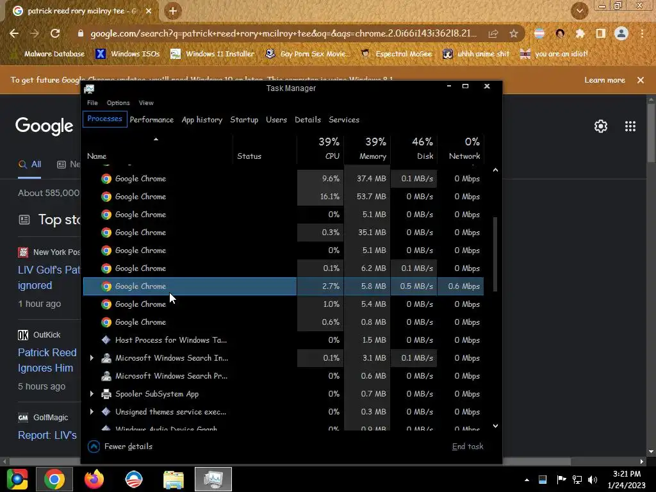This screenshot has height=492, width=656.
Task: Open Chrome extensions puzzle icon
Action: pos(580,33)
